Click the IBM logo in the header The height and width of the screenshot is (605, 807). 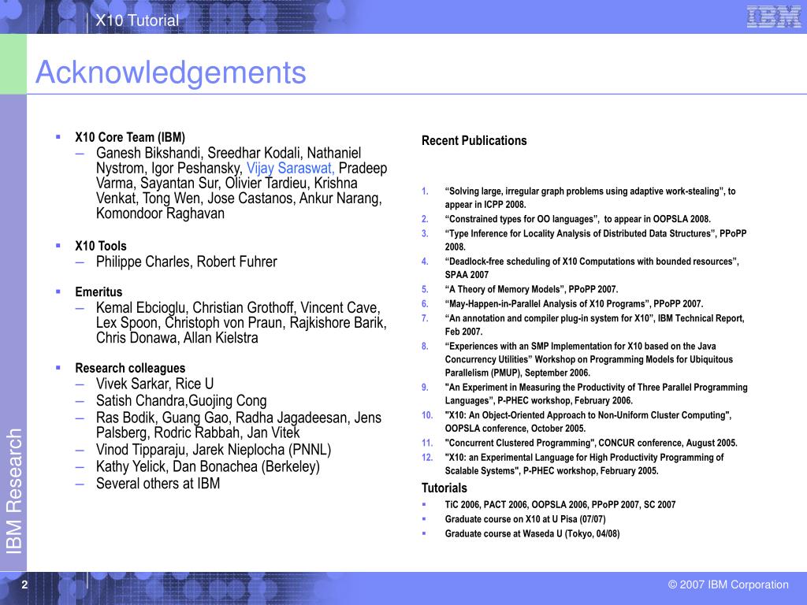[774, 17]
